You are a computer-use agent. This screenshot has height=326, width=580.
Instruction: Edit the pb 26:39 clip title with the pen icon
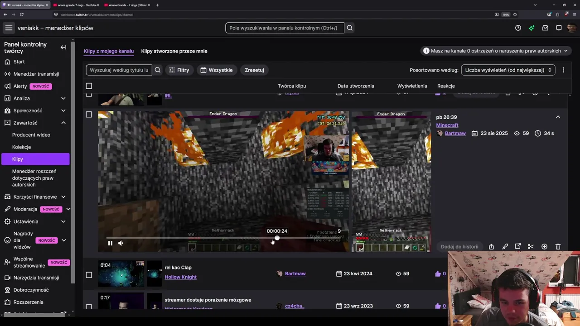505,247
